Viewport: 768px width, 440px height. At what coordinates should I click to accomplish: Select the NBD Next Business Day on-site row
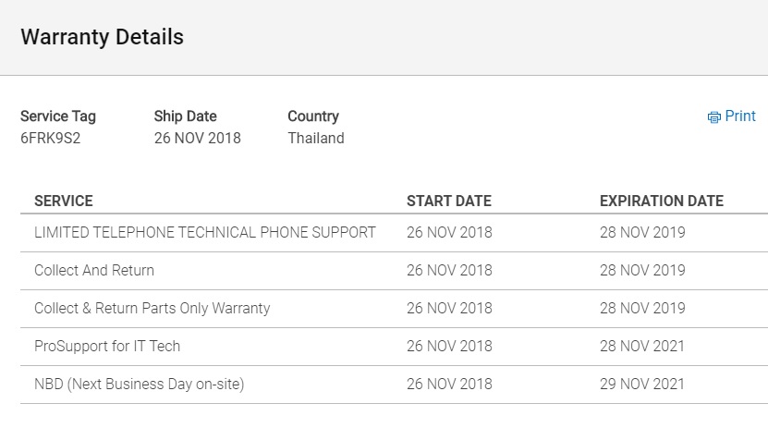pos(394,385)
